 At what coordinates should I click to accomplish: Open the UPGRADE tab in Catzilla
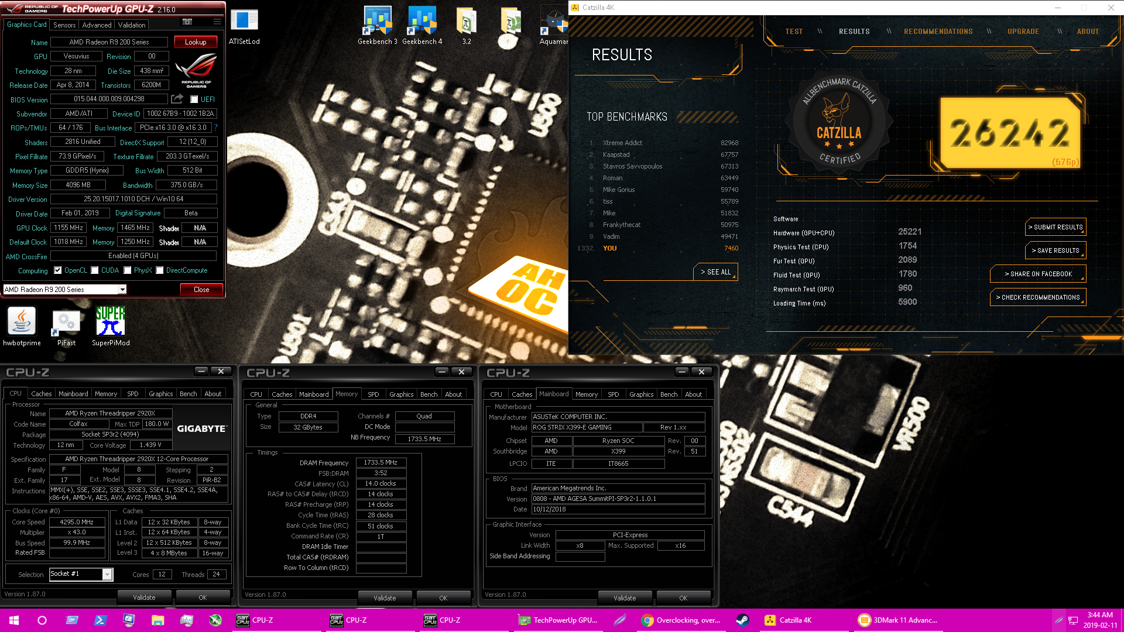[x=1023, y=32]
